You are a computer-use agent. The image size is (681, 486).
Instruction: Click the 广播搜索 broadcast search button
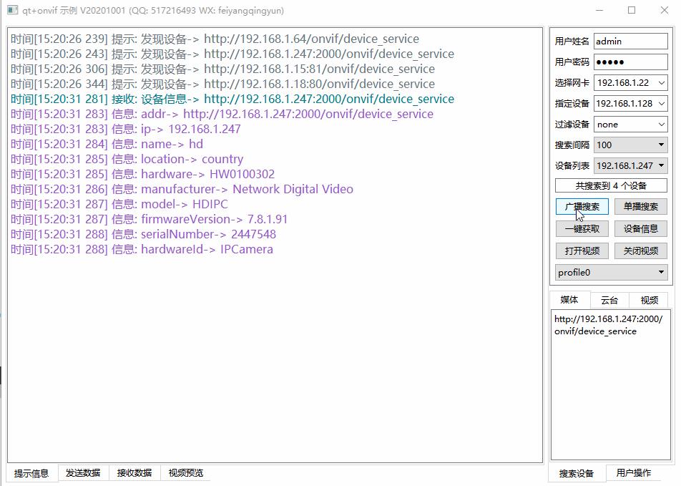pyautogui.click(x=581, y=206)
